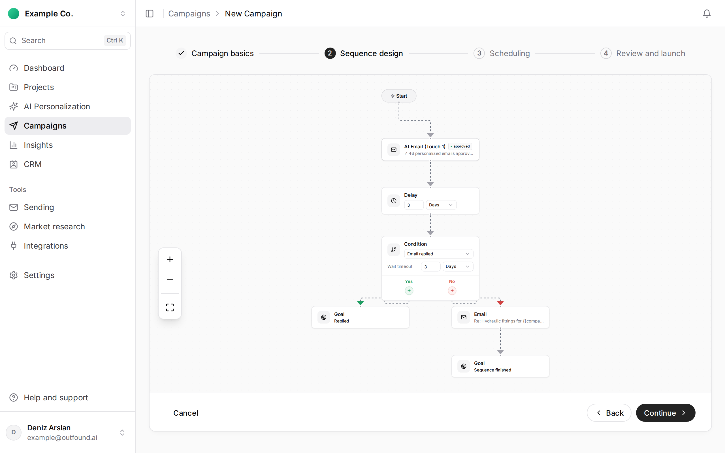Screen dimensions: 725x453
Task: Open CRM in the sidebar
Action: (x=68, y=164)
